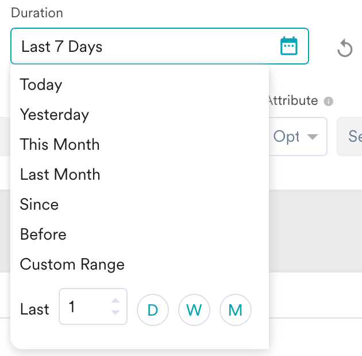This screenshot has height=356, width=362.
Task: Decrement the Last value with down arrow
Action: coord(115,312)
